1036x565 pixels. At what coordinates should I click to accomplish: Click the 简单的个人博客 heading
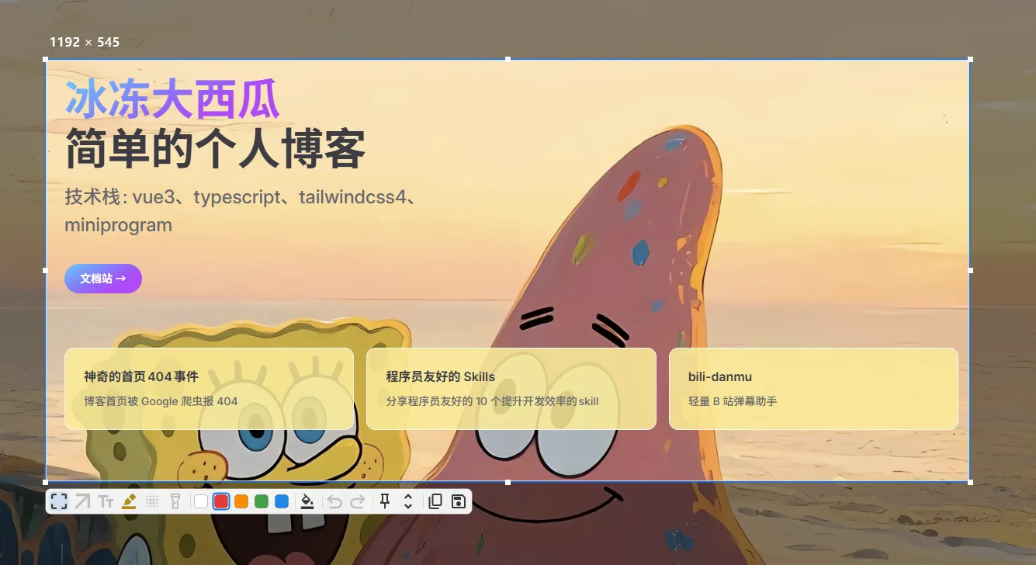click(215, 149)
